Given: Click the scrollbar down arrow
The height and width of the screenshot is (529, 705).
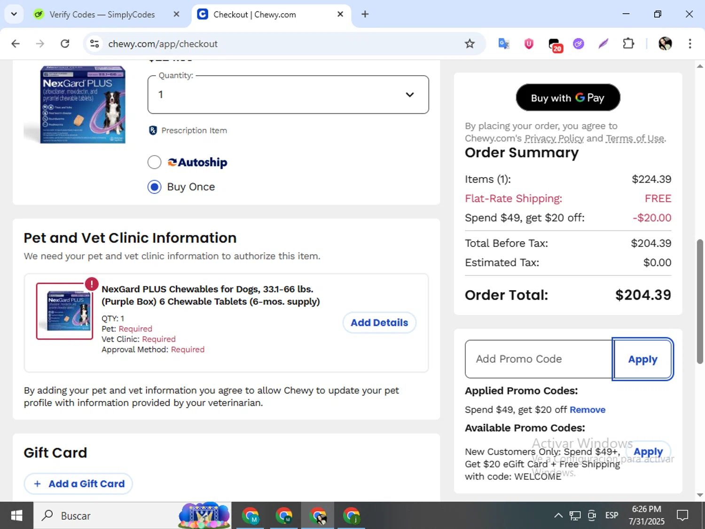Looking at the screenshot, I should coord(700,495).
